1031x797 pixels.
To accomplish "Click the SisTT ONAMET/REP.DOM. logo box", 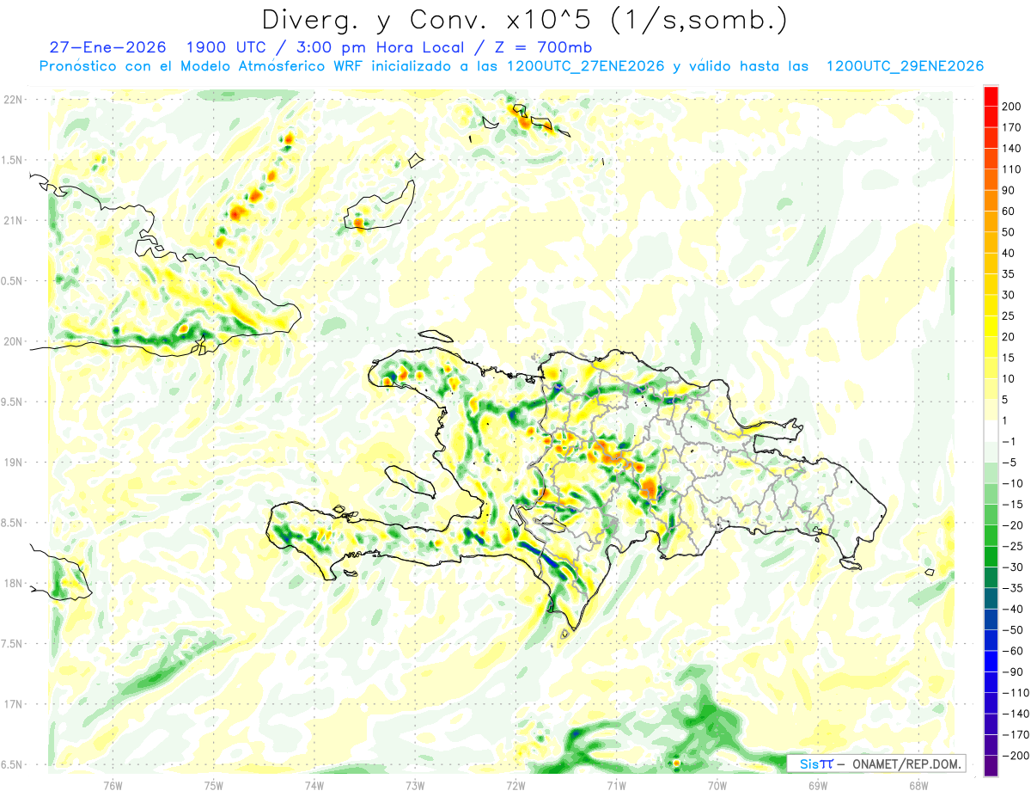I will 875,763.
